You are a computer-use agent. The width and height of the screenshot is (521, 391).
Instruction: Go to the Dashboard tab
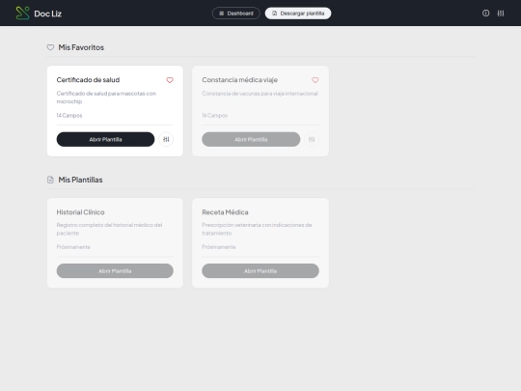click(x=236, y=14)
